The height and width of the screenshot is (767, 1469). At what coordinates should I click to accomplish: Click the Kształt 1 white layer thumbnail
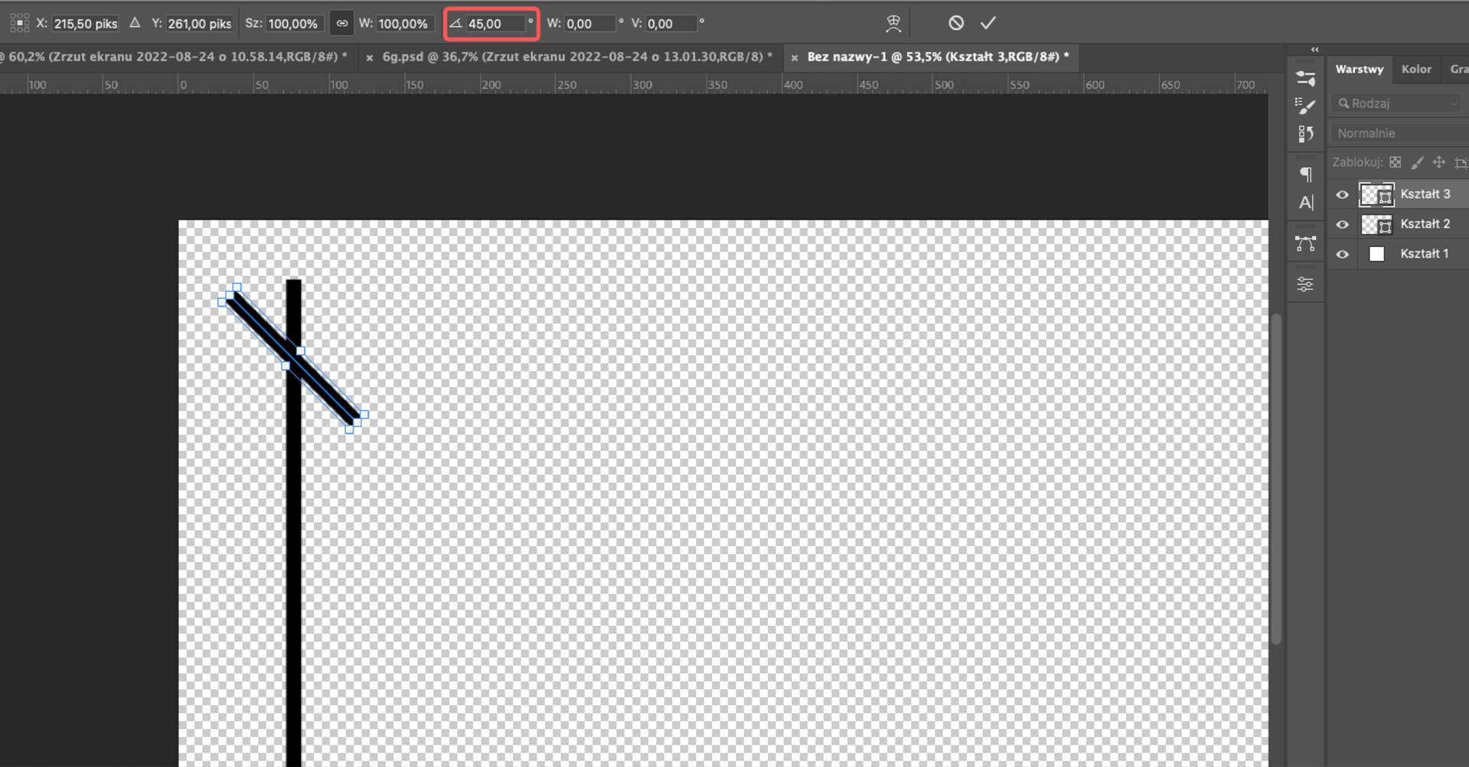click(1376, 255)
